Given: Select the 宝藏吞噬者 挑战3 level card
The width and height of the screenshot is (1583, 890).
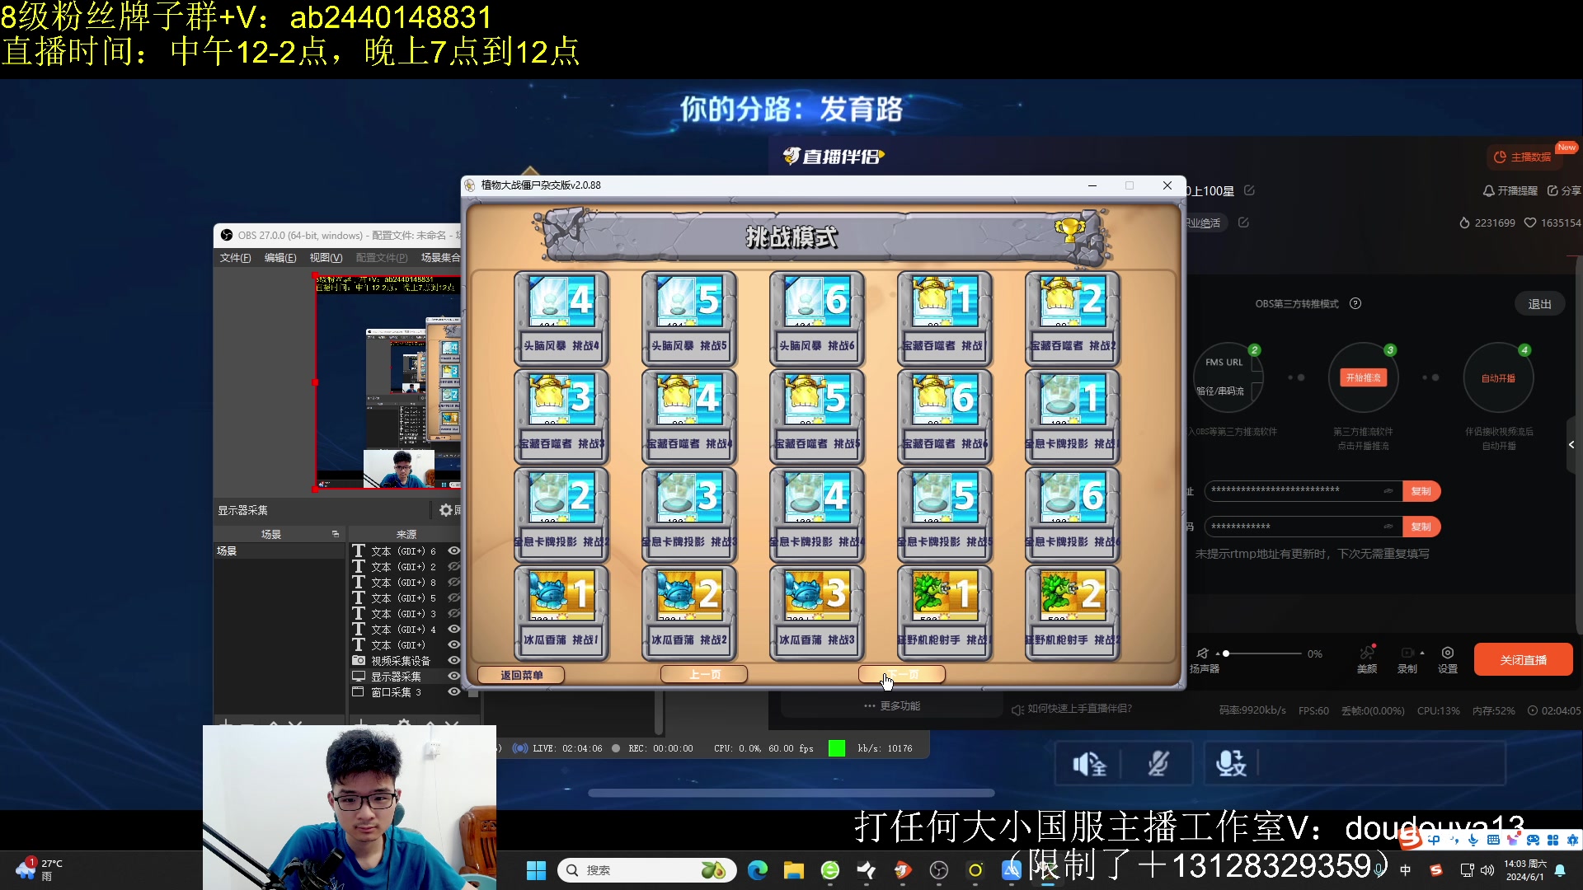Looking at the screenshot, I should tap(561, 416).
